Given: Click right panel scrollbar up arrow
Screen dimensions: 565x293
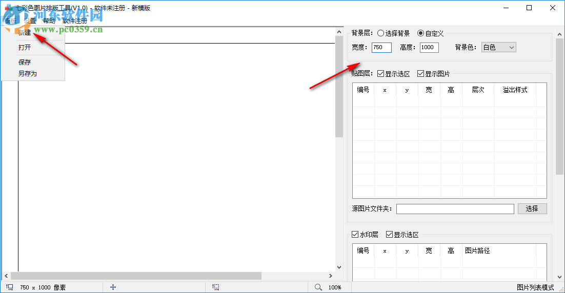Looking at the screenshot, I should point(559,34).
